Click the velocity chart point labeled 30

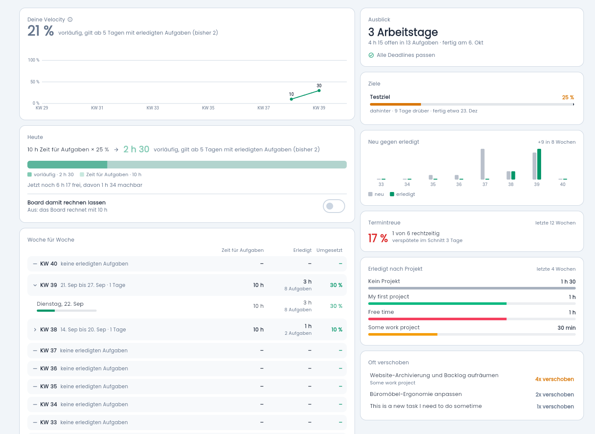(319, 91)
